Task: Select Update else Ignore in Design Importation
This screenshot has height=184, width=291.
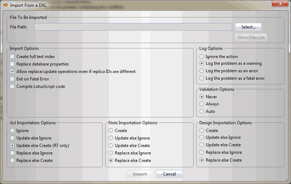Action: pyautogui.click(x=202, y=137)
